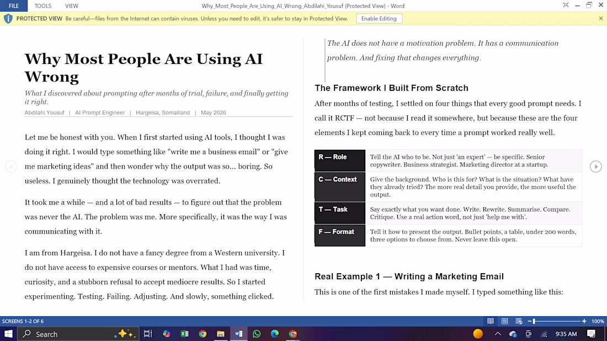Switch to Print Layout view
Image resolution: width=607 pixels, height=341 pixels.
click(x=505, y=321)
